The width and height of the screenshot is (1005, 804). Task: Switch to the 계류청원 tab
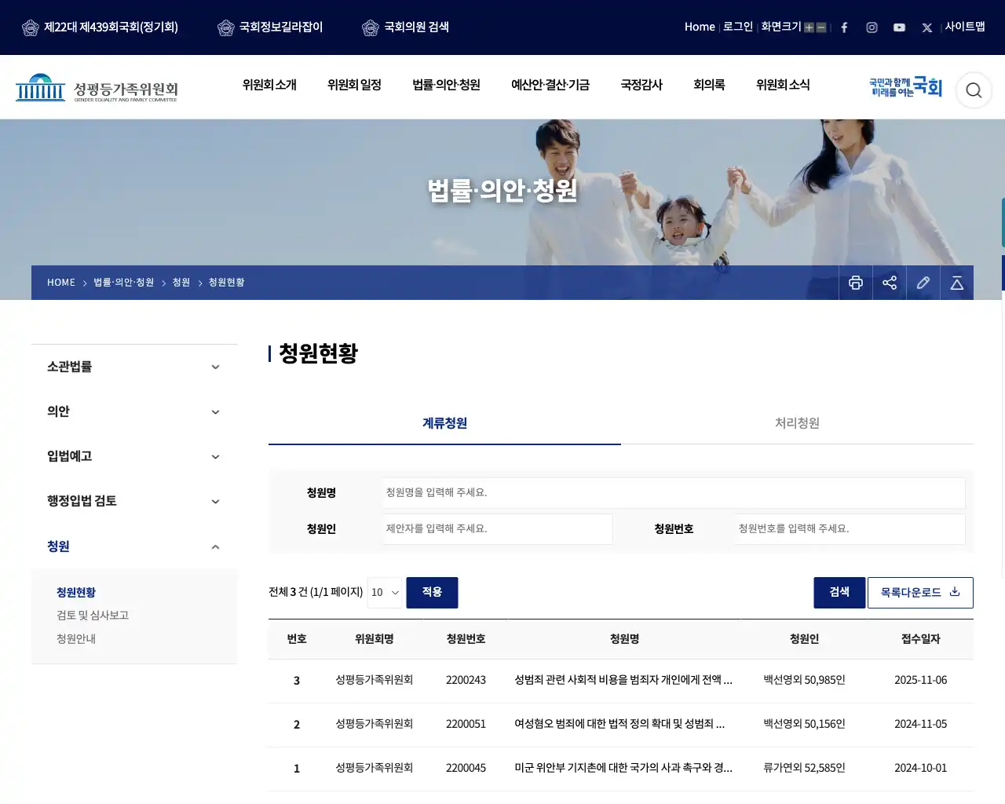pos(444,423)
